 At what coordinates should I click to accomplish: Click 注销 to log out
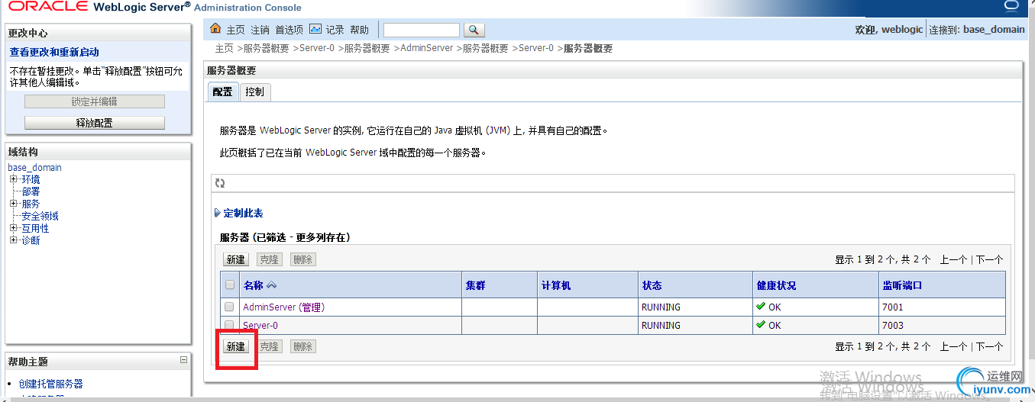pos(260,30)
